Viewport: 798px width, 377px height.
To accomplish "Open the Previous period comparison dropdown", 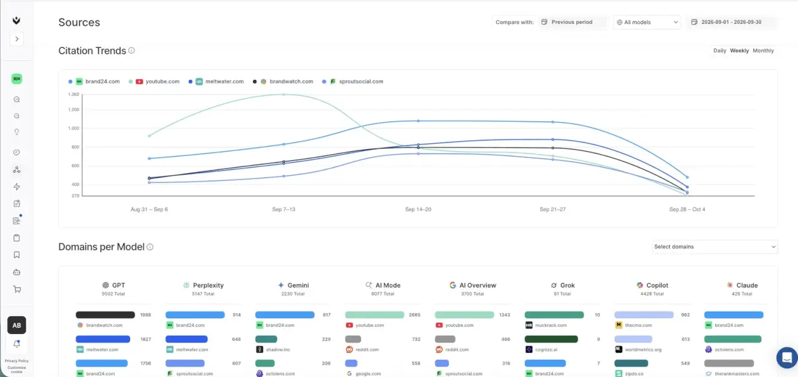I will 573,22.
